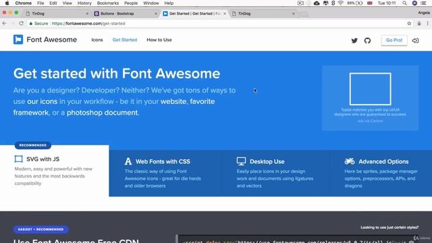The height and width of the screenshot is (243, 432).
Task: Click the EASIEST + RECOMMENDED badge
Action: pos(40,230)
